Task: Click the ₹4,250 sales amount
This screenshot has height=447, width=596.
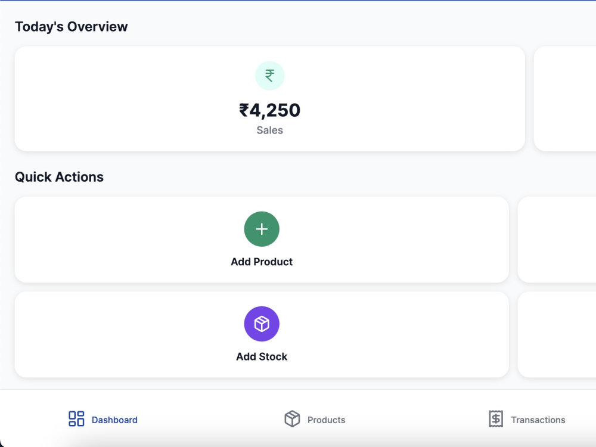Action: click(269, 110)
